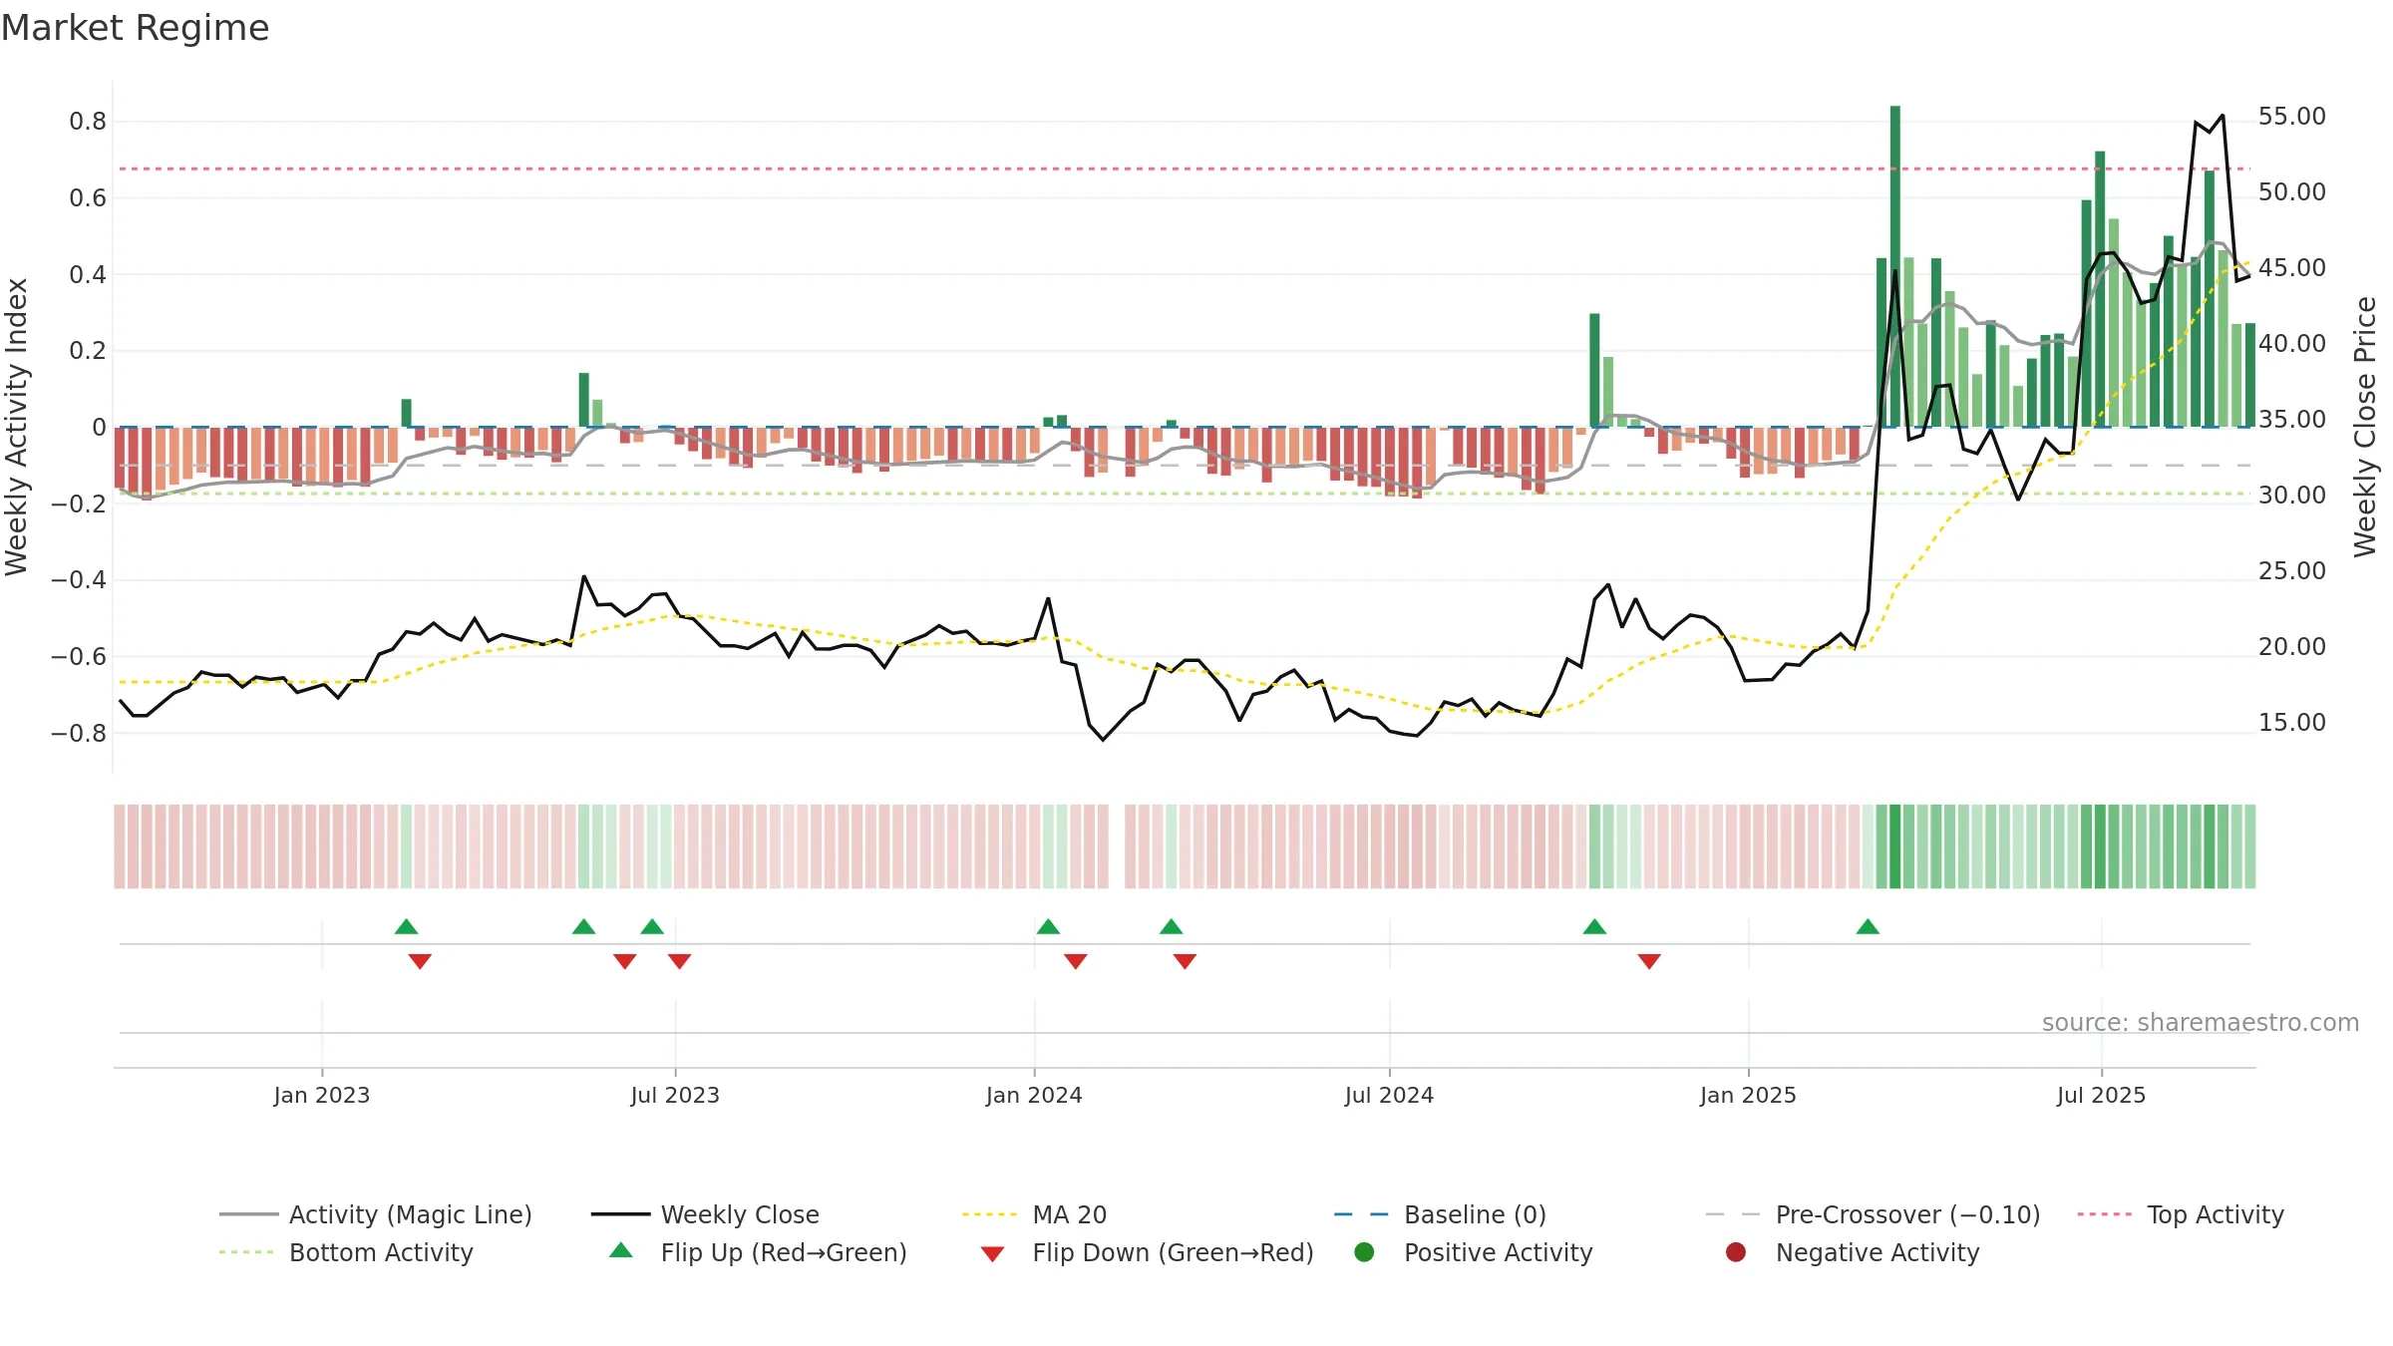This screenshot has width=2393, height=1346.
Task: Toggle the Bottom Activity legend entry
Action: (346, 1252)
